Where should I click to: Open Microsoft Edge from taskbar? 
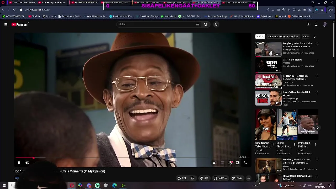pos(114,186)
